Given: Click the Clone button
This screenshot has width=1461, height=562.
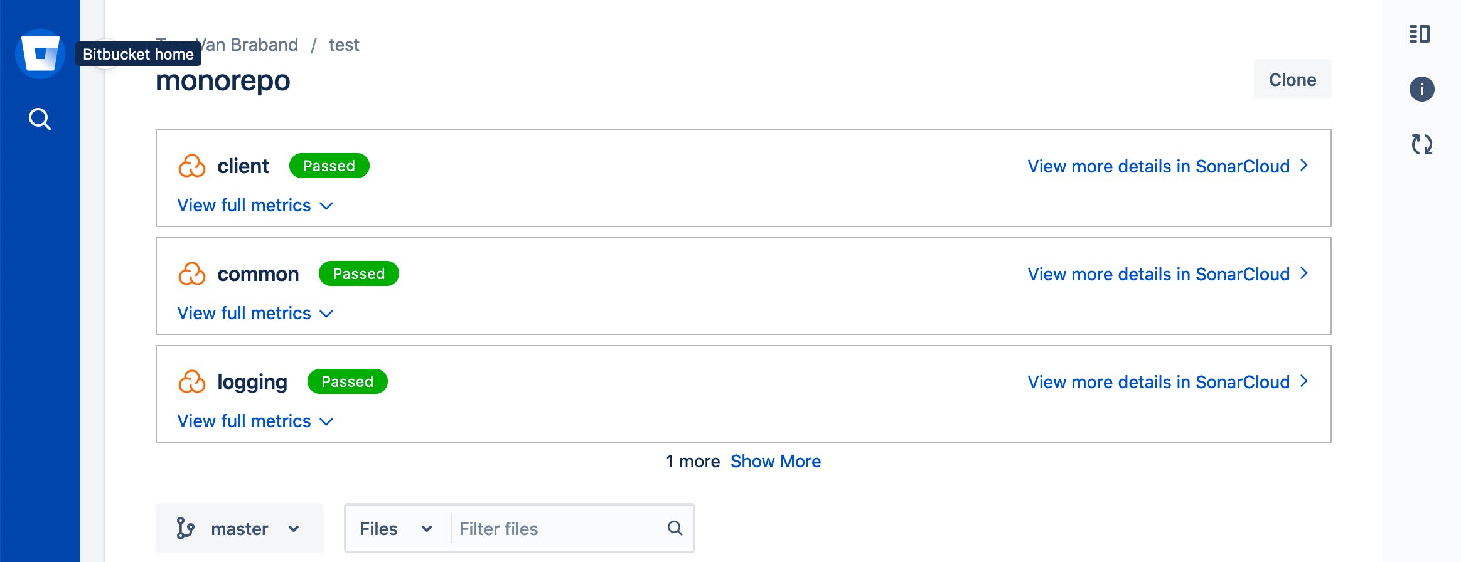Looking at the screenshot, I should tap(1292, 79).
